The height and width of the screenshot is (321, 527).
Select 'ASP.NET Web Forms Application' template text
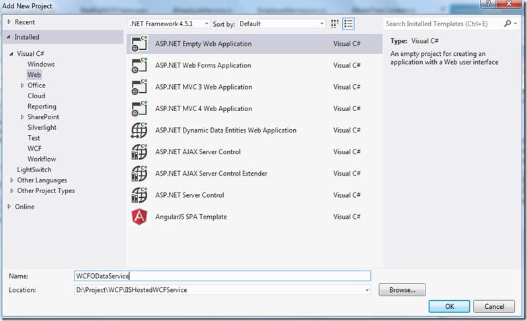pyautogui.click(x=203, y=65)
